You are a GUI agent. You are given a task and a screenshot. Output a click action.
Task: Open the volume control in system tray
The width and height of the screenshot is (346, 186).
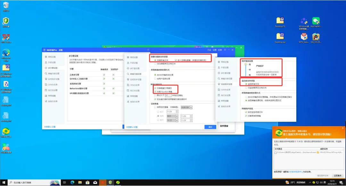tap(321, 182)
